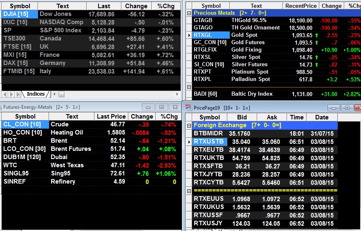The image size is (361, 231).
Task: Select the GTAGB THGold 96.5% row
Action: pos(276,20)
